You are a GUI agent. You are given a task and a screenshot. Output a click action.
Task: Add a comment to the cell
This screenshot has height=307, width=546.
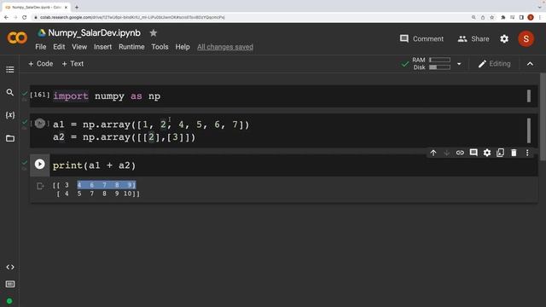point(473,153)
